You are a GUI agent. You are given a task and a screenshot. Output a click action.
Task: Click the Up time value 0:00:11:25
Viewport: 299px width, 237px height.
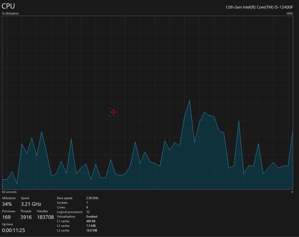coord(14,230)
